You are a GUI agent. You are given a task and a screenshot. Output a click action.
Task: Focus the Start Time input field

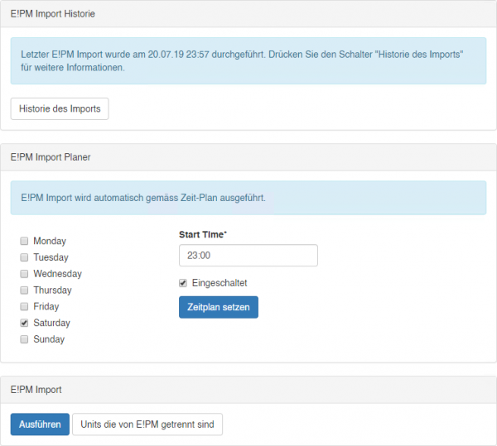click(x=248, y=256)
